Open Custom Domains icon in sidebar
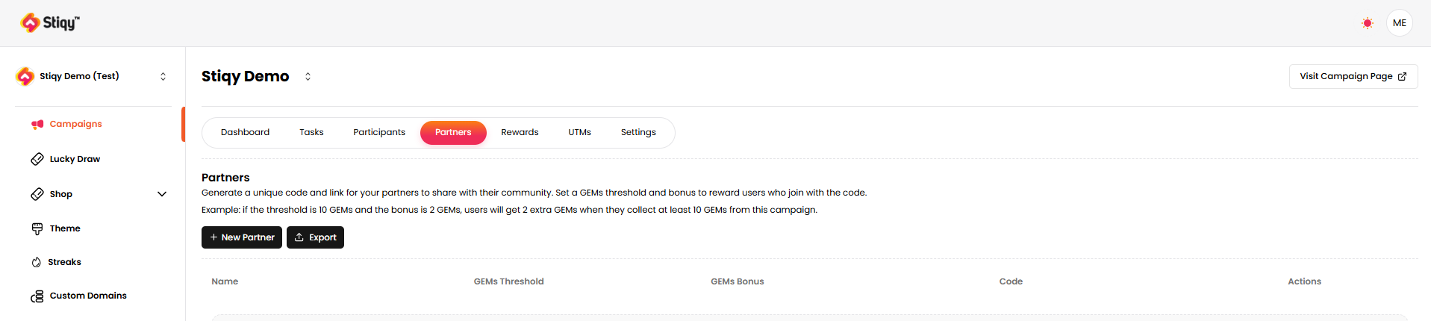 [37, 296]
